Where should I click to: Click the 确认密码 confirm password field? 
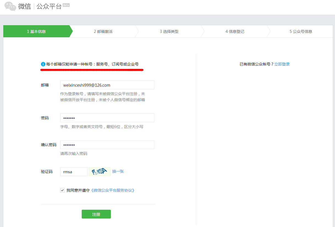pyautogui.click(x=107, y=145)
